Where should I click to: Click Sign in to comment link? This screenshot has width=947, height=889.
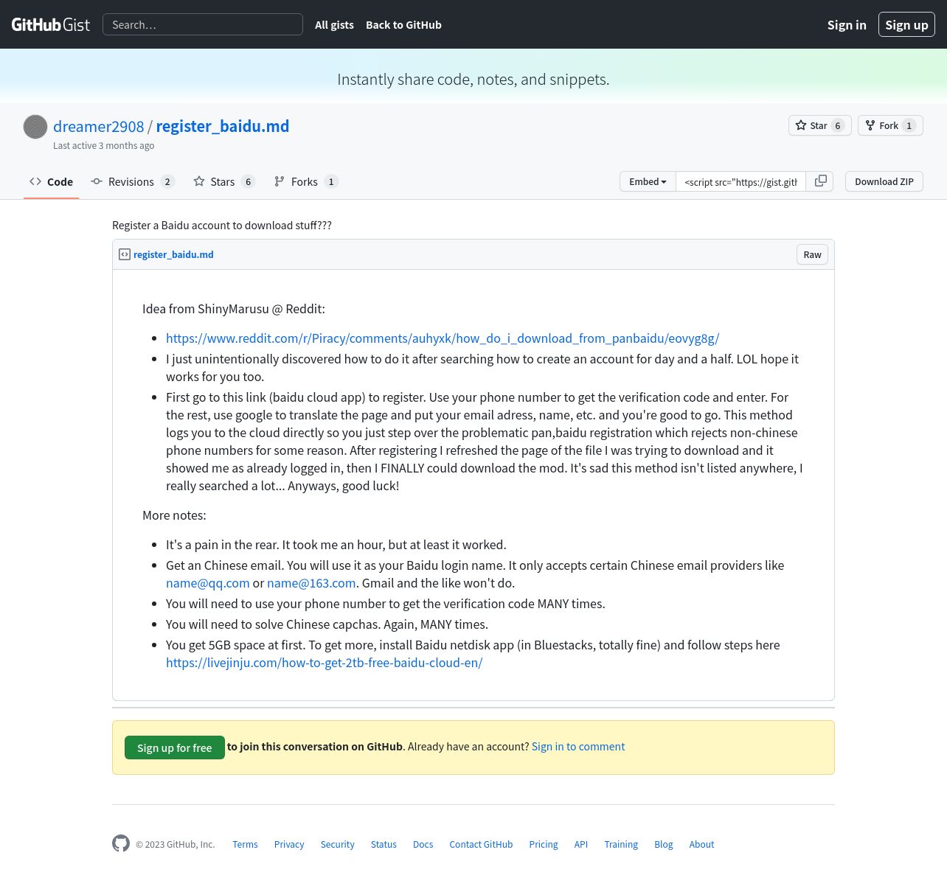pos(578,747)
